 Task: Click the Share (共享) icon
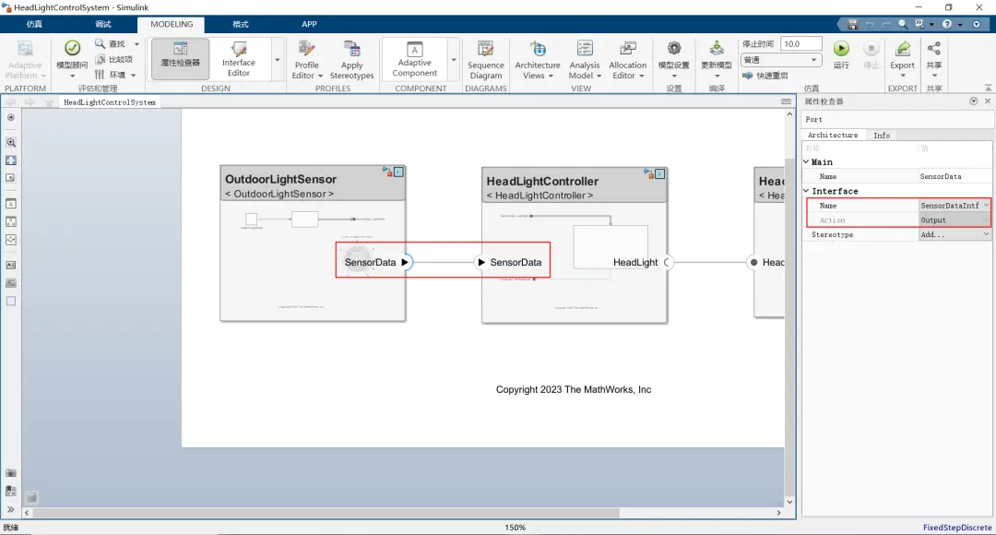pos(933,48)
